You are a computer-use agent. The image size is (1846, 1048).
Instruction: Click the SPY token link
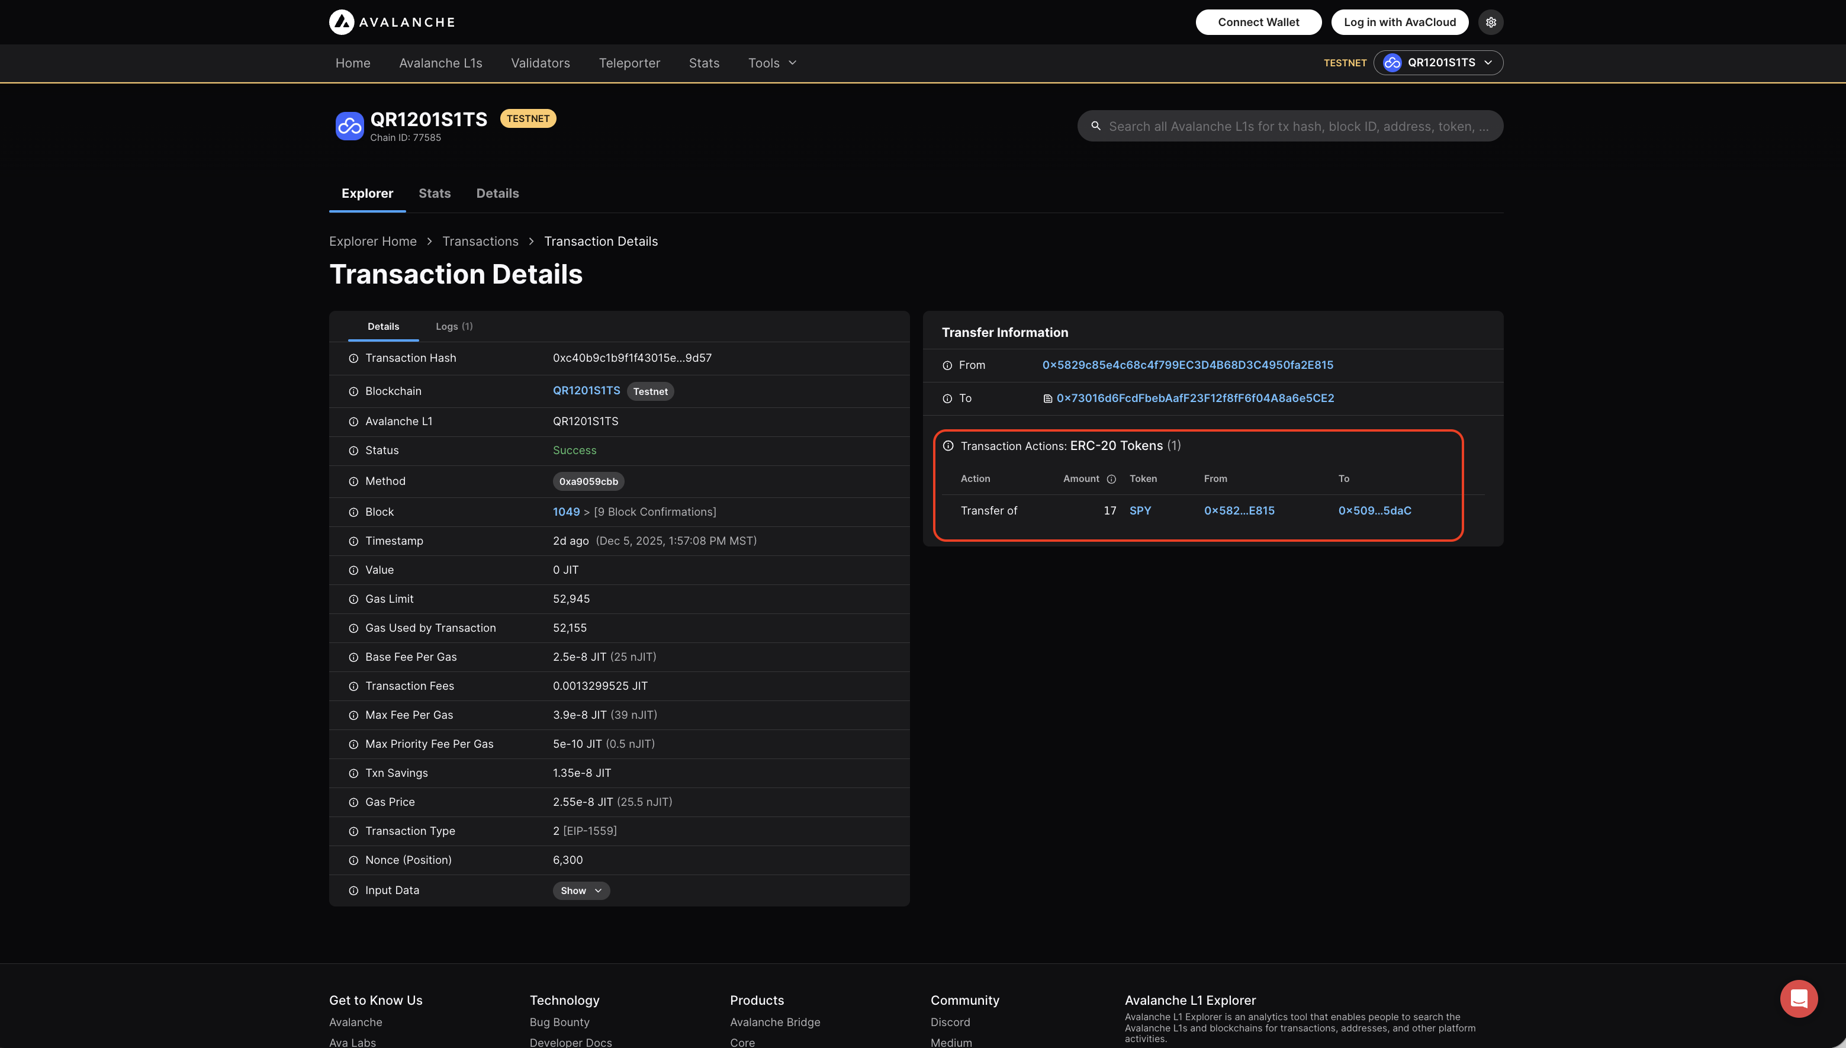1140,510
